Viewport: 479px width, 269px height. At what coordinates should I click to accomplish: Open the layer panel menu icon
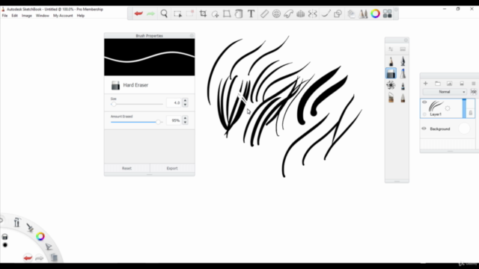pyautogui.click(x=474, y=83)
